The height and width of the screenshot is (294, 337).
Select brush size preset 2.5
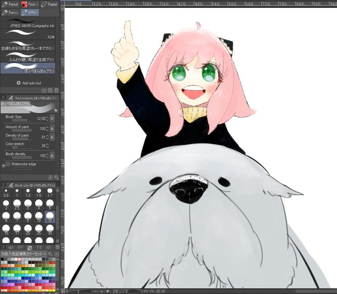17,205
